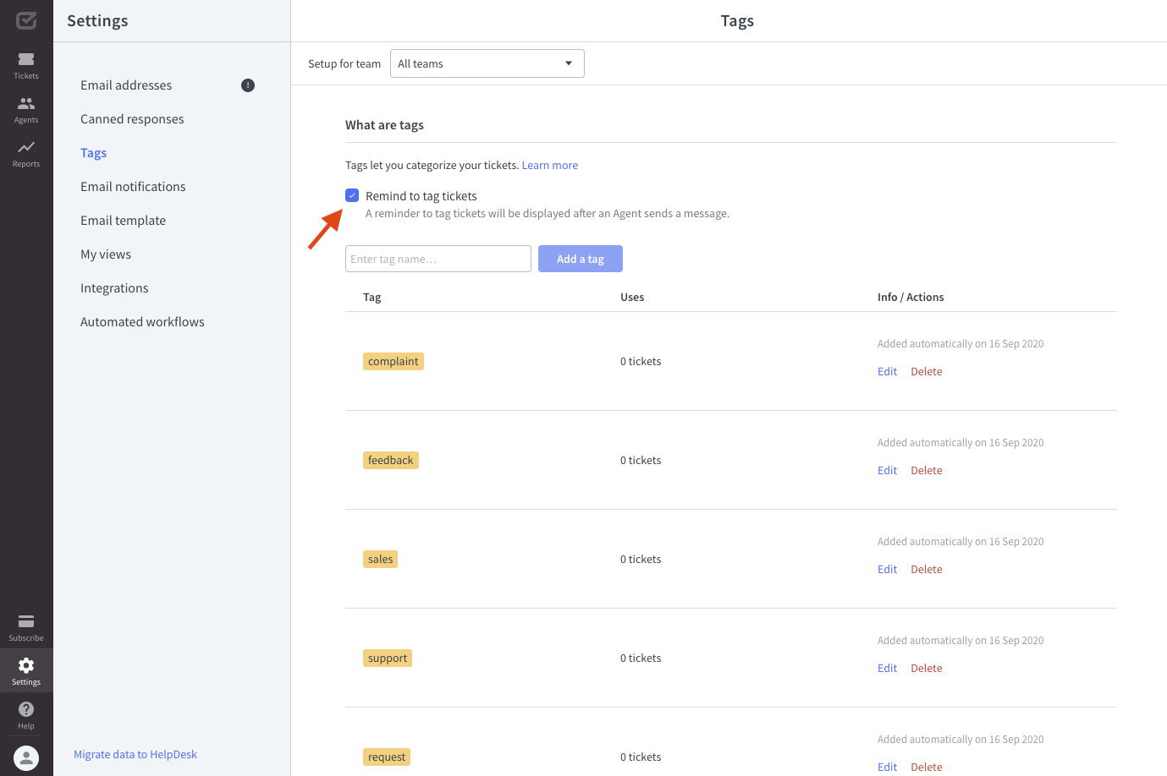Open My views settings
The height and width of the screenshot is (776, 1167).
(x=106, y=254)
